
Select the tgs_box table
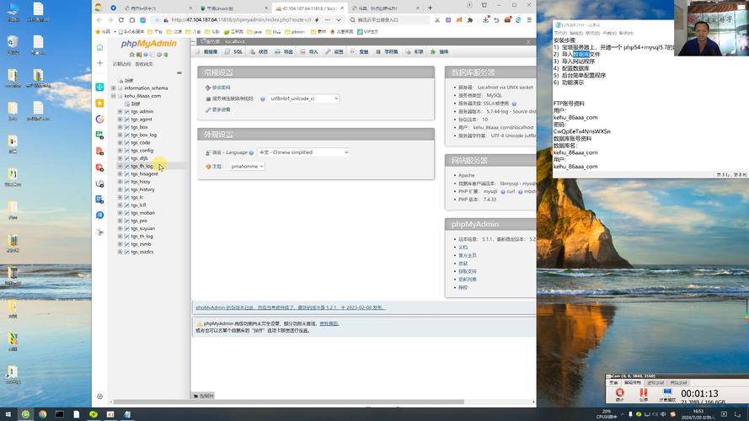pyautogui.click(x=140, y=127)
